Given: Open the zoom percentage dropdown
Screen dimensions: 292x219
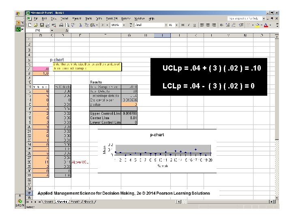Looking at the screenshot, I should click(x=124, y=25).
